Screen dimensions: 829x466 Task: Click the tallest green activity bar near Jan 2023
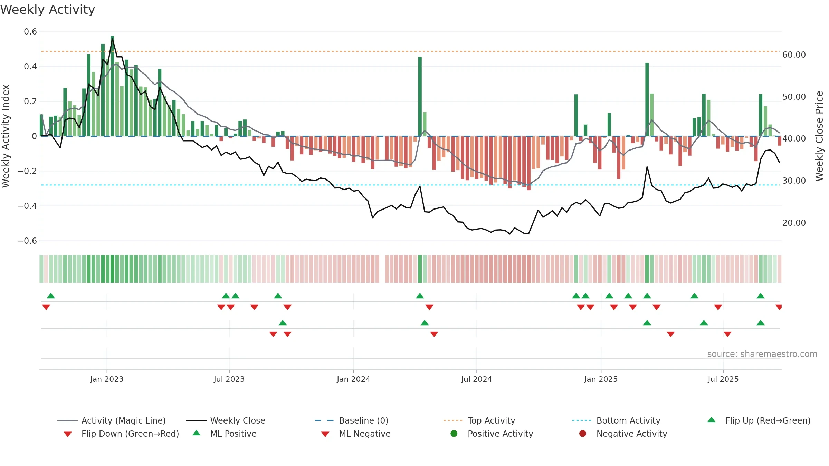point(112,86)
